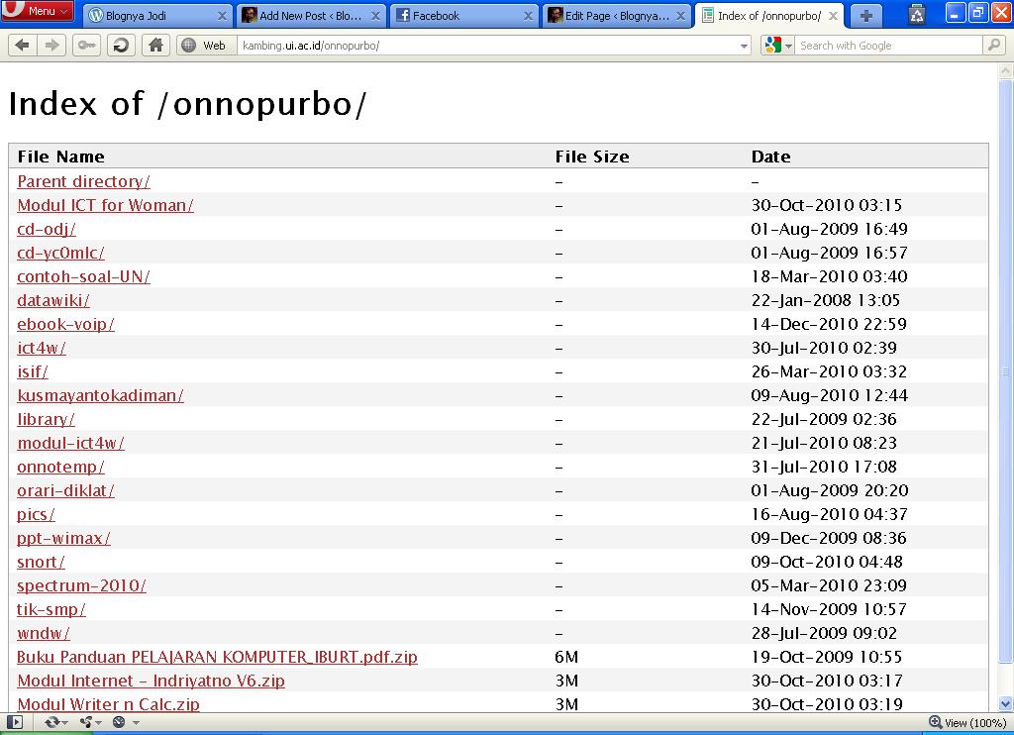
Task: Close the Add New Post tab
Action: [x=375, y=16]
